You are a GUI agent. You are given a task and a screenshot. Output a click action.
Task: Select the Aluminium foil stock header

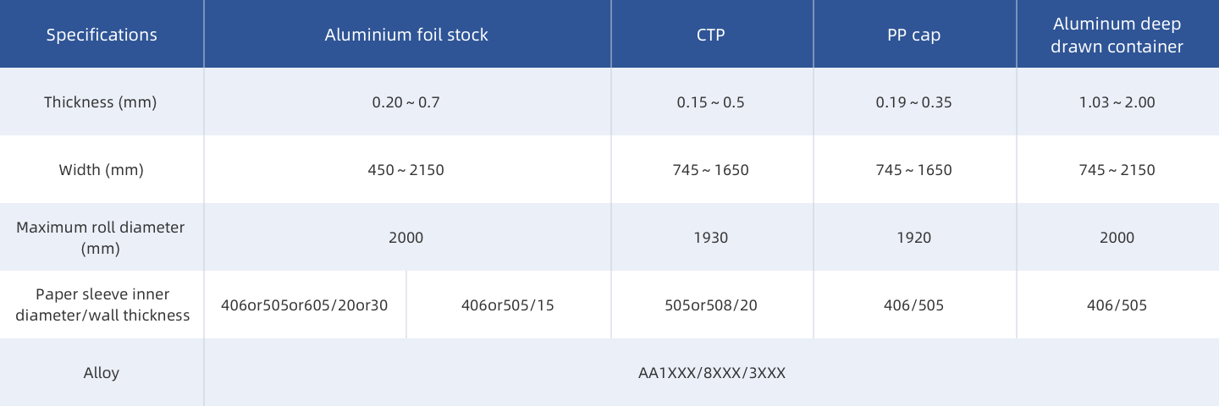406,35
